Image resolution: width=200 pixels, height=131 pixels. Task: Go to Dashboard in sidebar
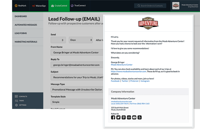pyautogui.click(x=28, y=16)
